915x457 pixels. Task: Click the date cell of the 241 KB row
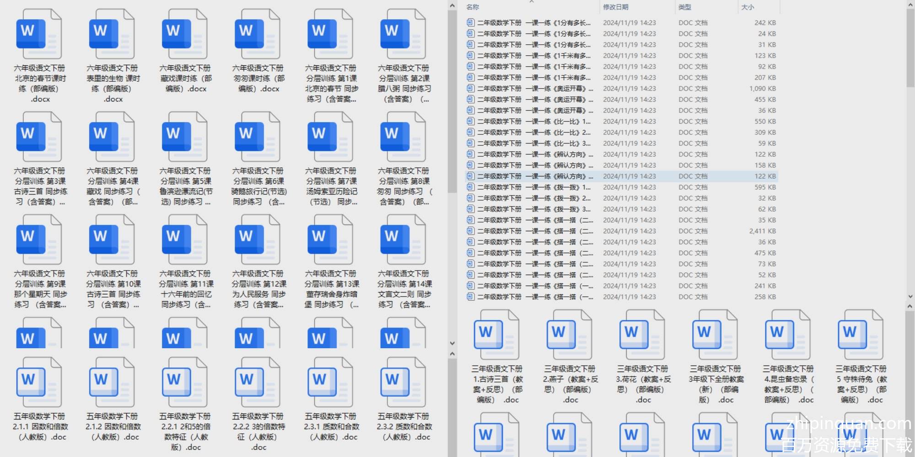point(629,286)
